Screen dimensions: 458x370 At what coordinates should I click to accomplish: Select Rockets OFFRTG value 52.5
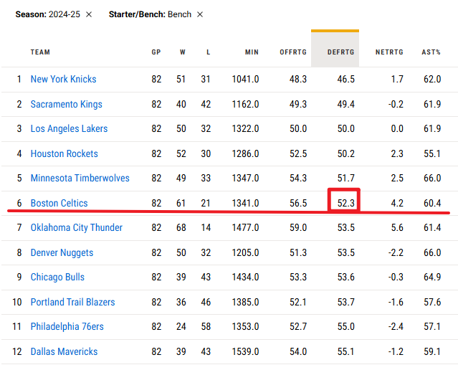click(298, 153)
